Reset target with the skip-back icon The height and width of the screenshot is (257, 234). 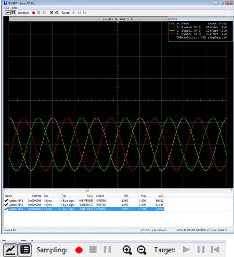[85, 13]
